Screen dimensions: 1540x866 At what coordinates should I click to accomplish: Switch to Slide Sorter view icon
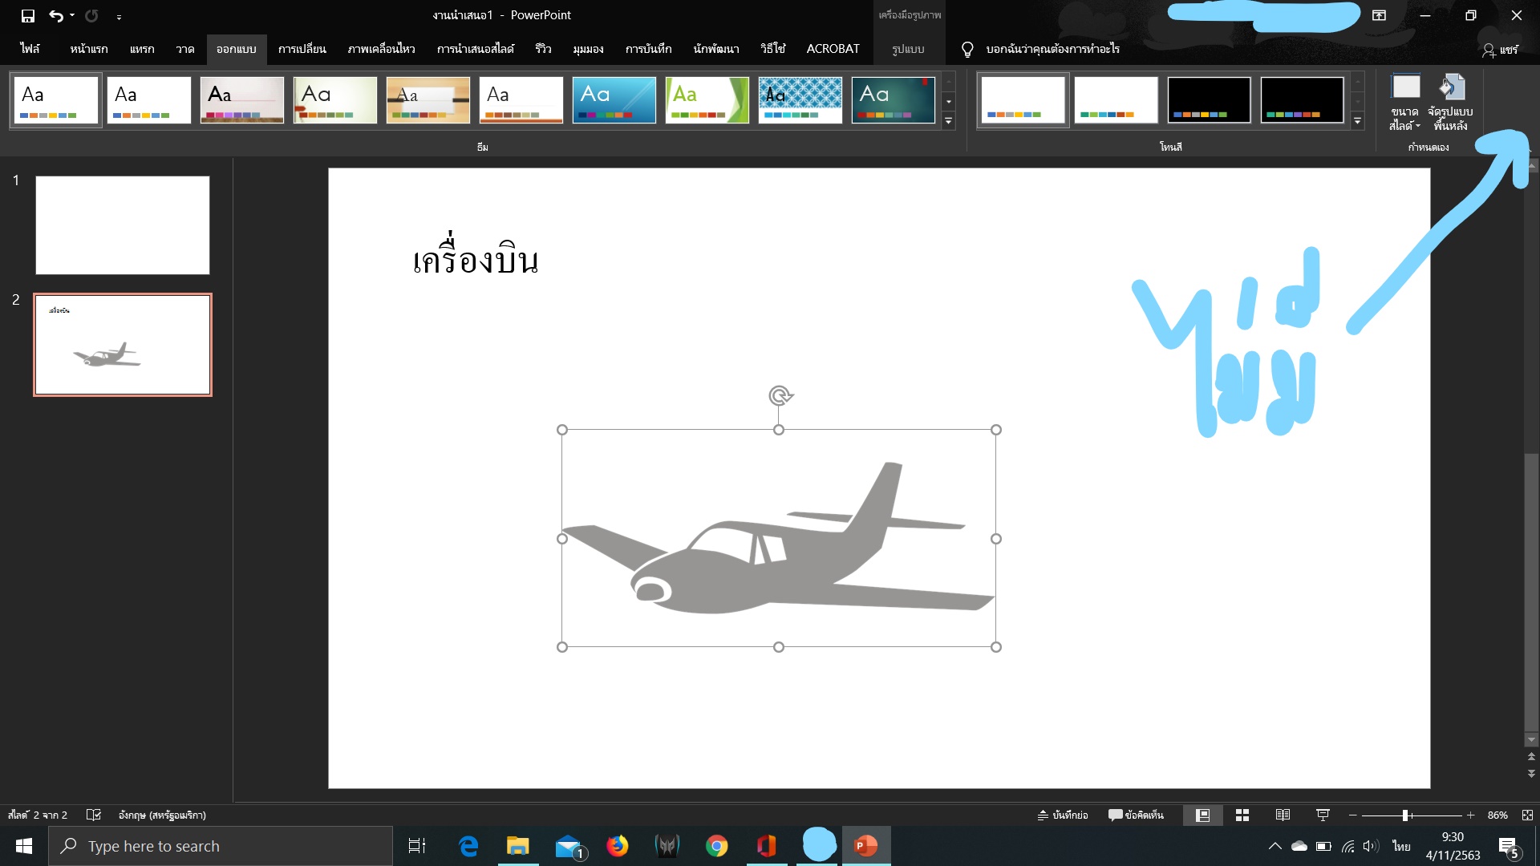tap(1242, 815)
